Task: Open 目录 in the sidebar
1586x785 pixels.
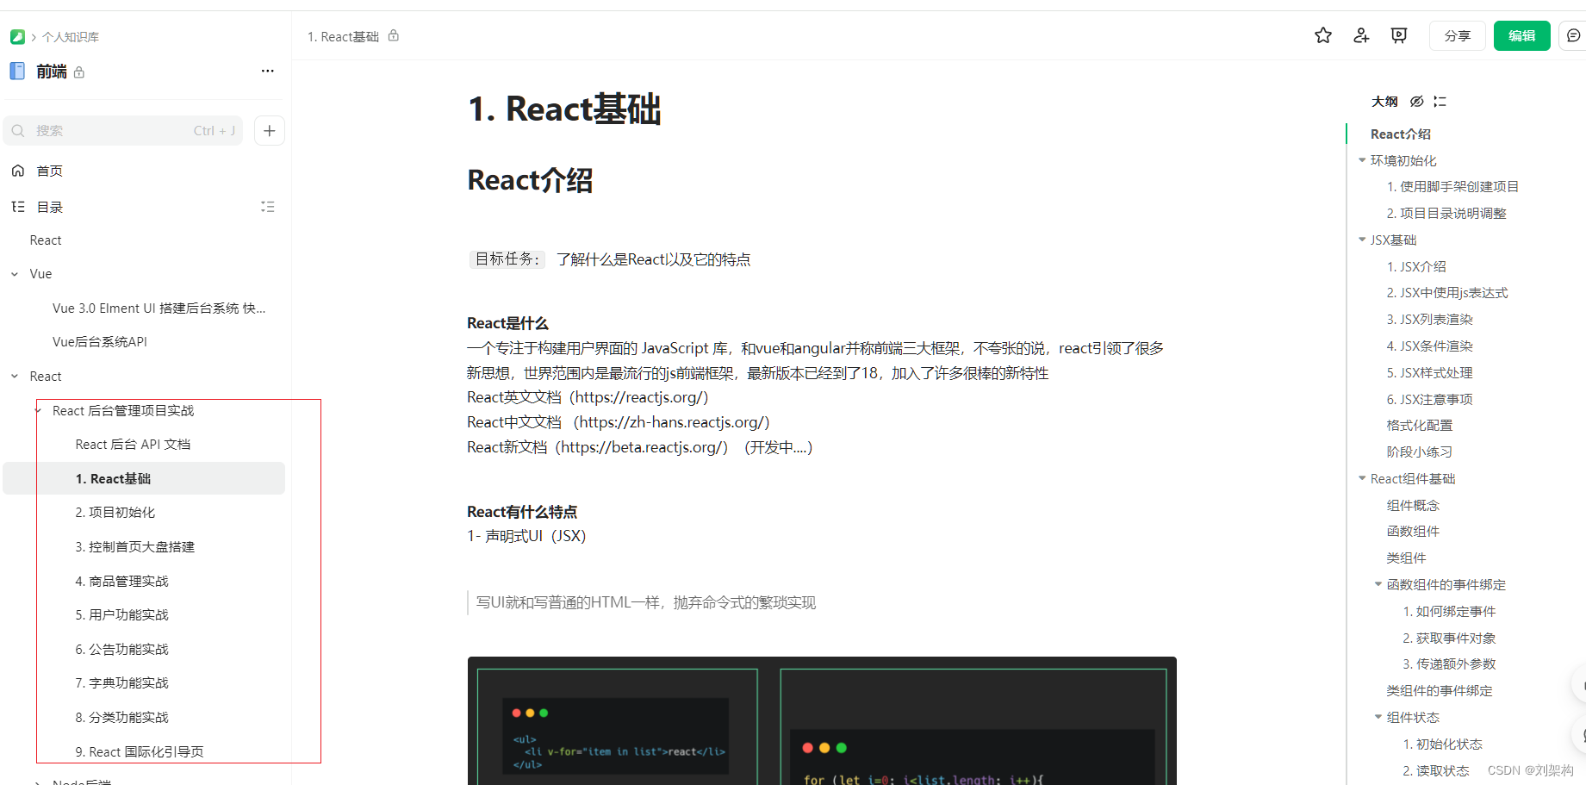Action: [x=49, y=208]
